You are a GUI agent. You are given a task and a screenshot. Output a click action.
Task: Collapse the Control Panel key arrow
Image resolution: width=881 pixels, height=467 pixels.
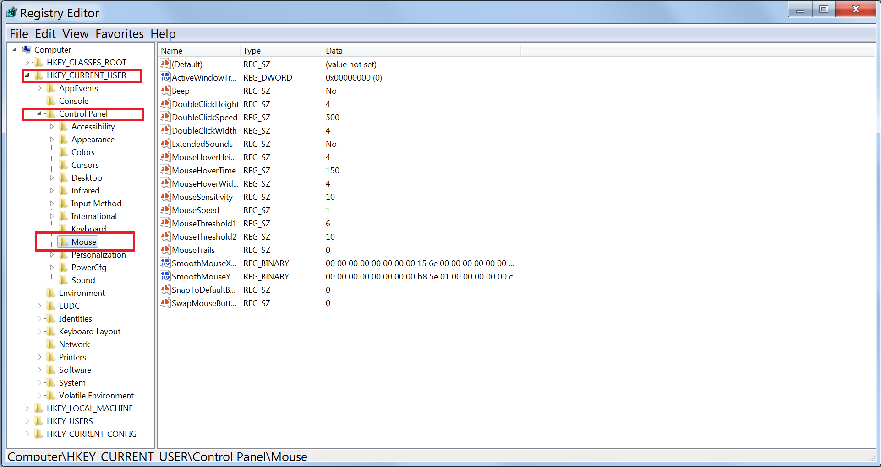39,113
